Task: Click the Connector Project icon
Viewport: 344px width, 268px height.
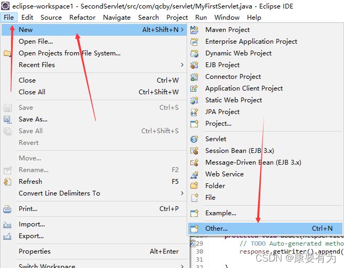Action: 194,77
